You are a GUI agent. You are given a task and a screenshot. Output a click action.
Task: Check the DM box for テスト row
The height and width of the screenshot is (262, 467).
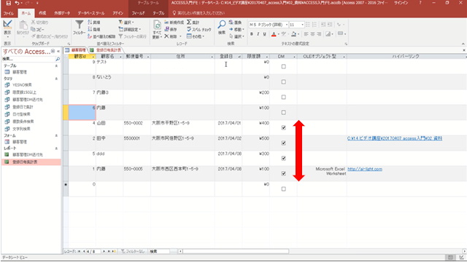(284, 66)
